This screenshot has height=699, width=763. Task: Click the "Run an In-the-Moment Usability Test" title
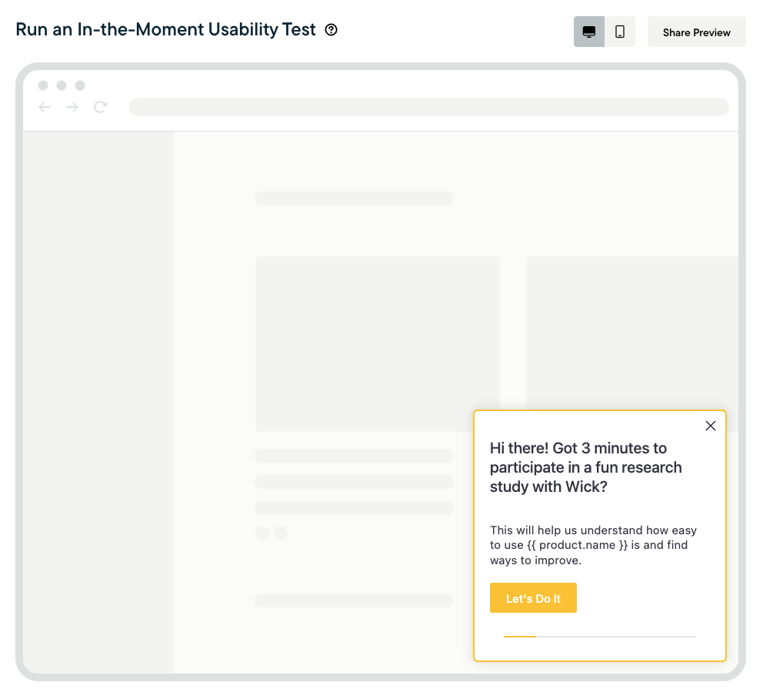click(166, 29)
